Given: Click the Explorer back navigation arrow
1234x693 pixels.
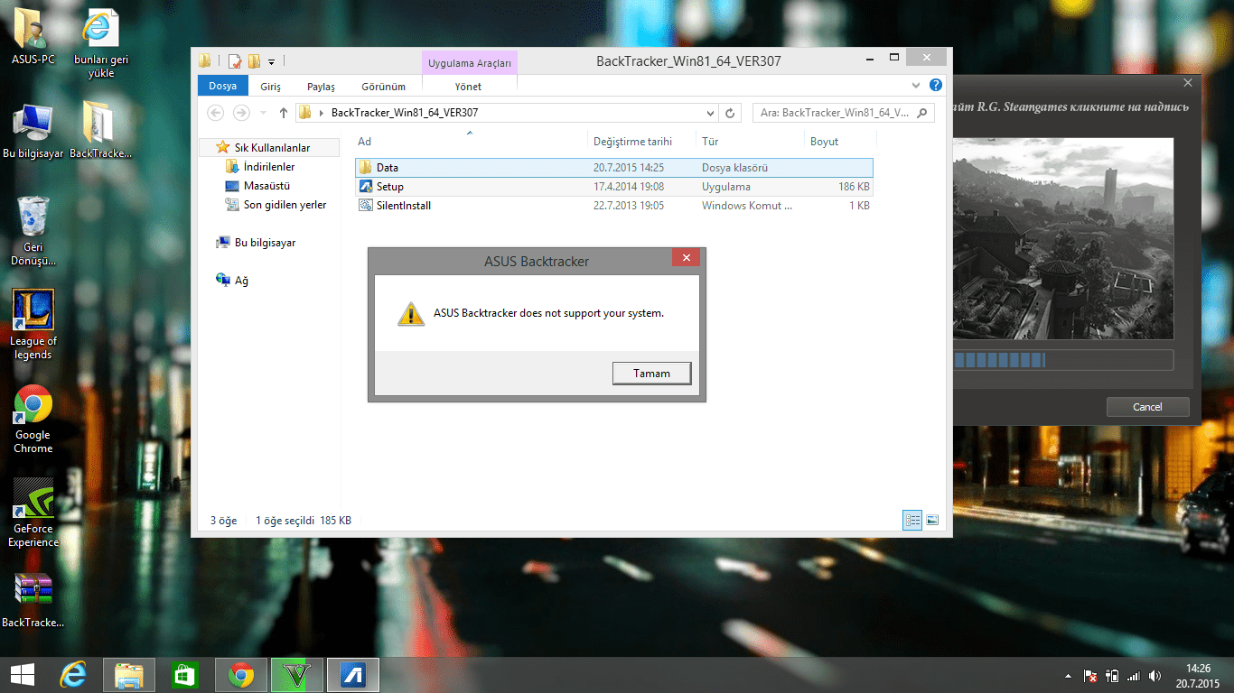Looking at the screenshot, I should click(215, 113).
